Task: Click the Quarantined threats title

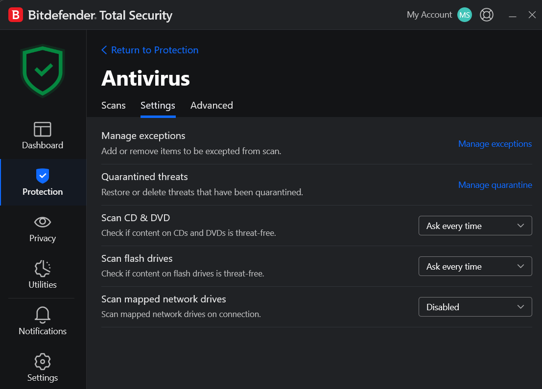Action: click(x=144, y=177)
